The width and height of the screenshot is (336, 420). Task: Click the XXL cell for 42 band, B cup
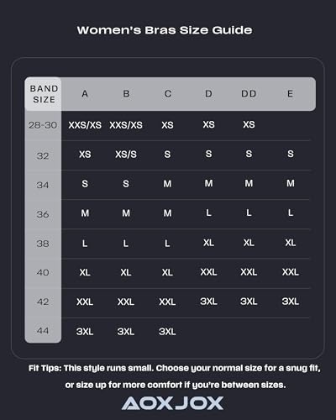click(126, 302)
